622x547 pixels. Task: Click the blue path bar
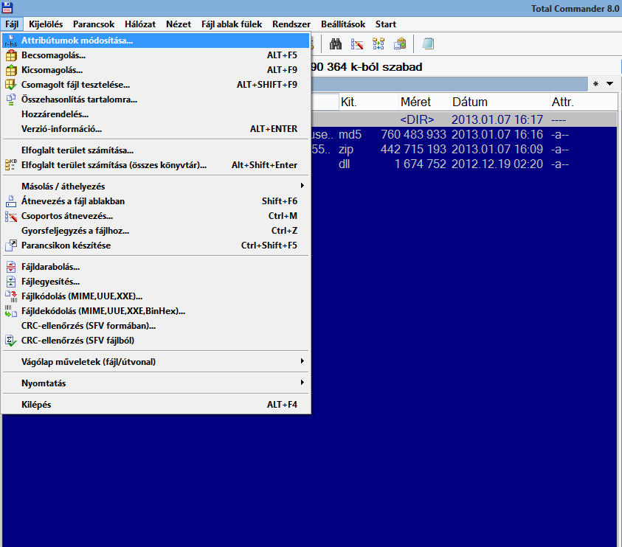449,83
